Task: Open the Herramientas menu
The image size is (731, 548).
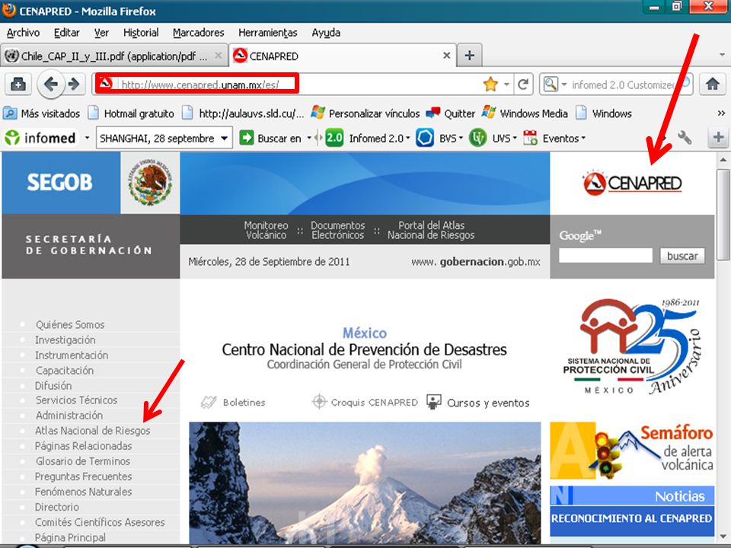Action: coord(267,33)
